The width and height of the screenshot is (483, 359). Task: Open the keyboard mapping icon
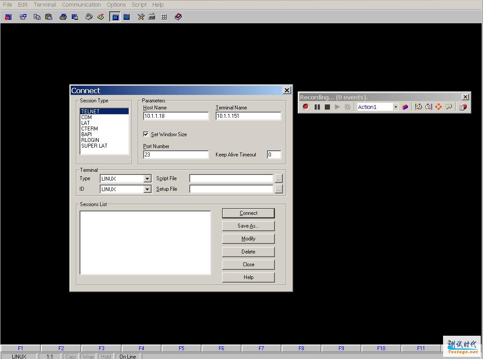(x=152, y=17)
